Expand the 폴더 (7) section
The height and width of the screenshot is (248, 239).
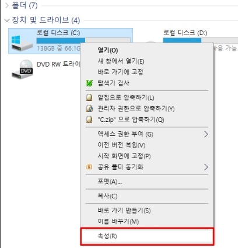point(7,5)
